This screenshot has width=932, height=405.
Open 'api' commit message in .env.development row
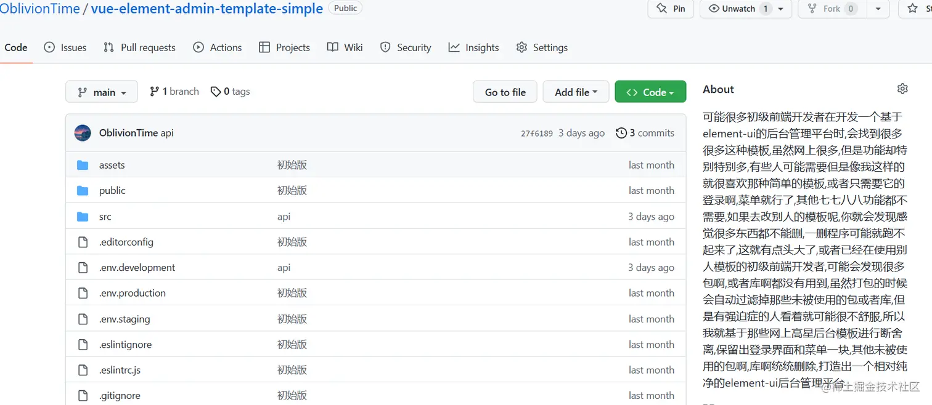coord(284,268)
